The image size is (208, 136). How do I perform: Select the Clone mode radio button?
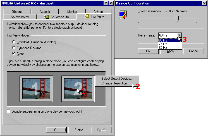point(13,54)
